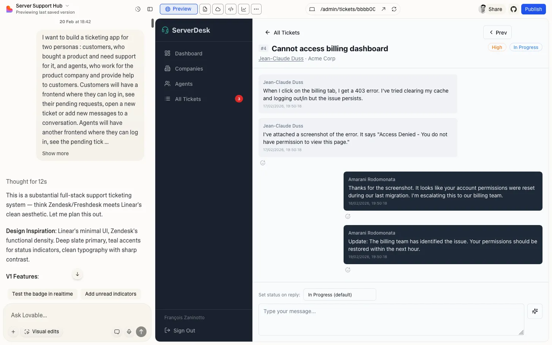Click the Publish button
552x345 pixels.
pos(533,9)
